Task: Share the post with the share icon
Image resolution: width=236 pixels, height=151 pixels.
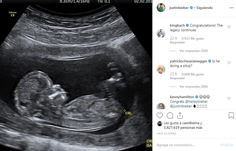Action: tap(180, 116)
